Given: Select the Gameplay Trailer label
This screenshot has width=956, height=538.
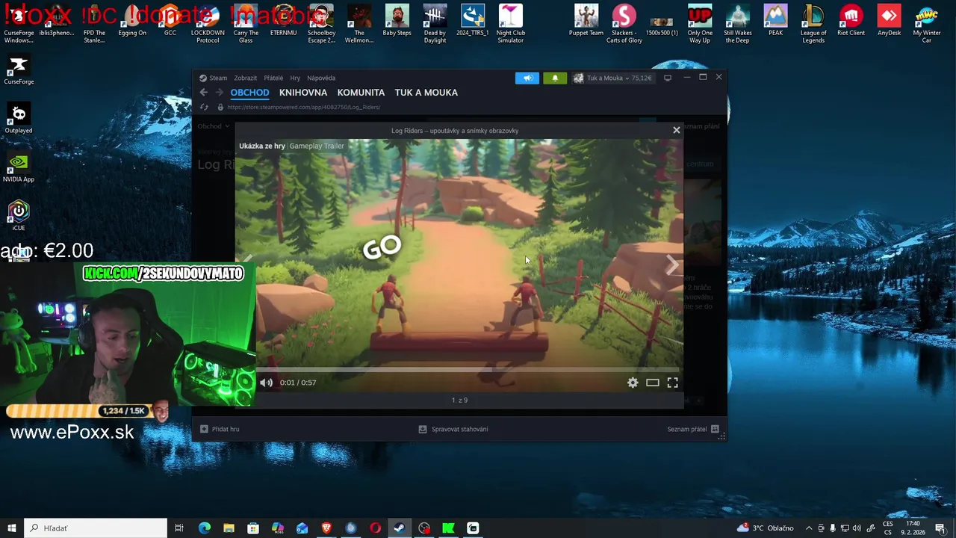Looking at the screenshot, I should (x=317, y=146).
